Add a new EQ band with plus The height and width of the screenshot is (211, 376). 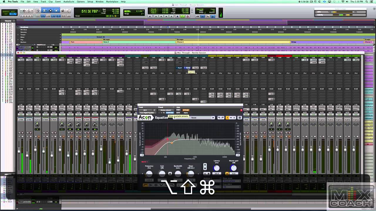(205, 165)
